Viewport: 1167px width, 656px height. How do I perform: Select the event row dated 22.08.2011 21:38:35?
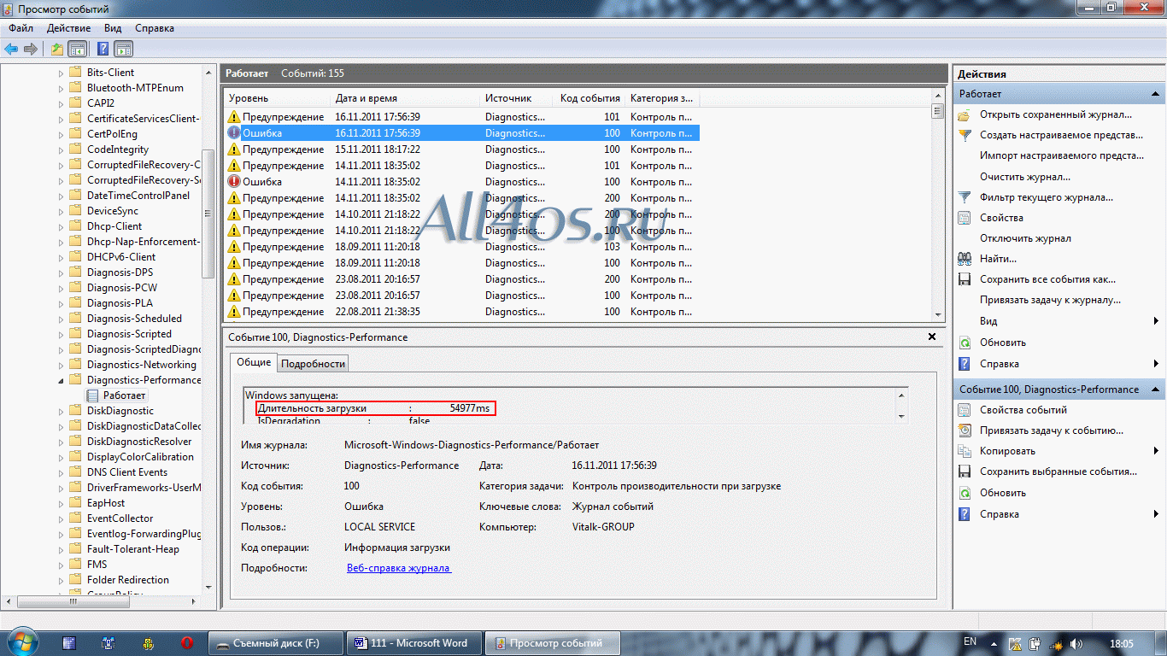(x=462, y=312)
